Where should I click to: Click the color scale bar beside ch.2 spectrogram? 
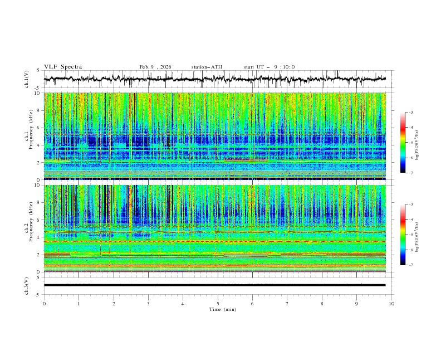pos(403,235)
